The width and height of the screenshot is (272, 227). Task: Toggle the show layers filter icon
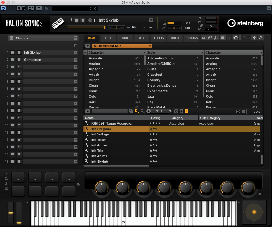pyautogui.click(x=143, y=111)
